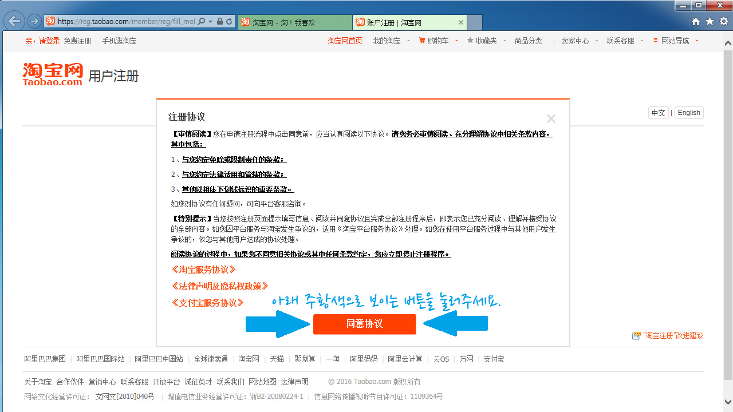Click footer link 天猫

tap(277, 359)
